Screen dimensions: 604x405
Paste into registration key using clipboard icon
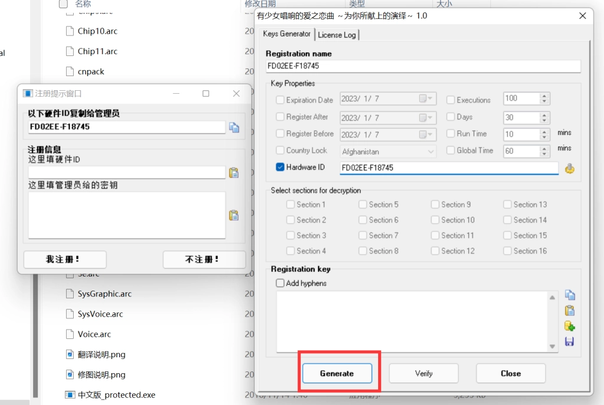(x=570, y=311)
